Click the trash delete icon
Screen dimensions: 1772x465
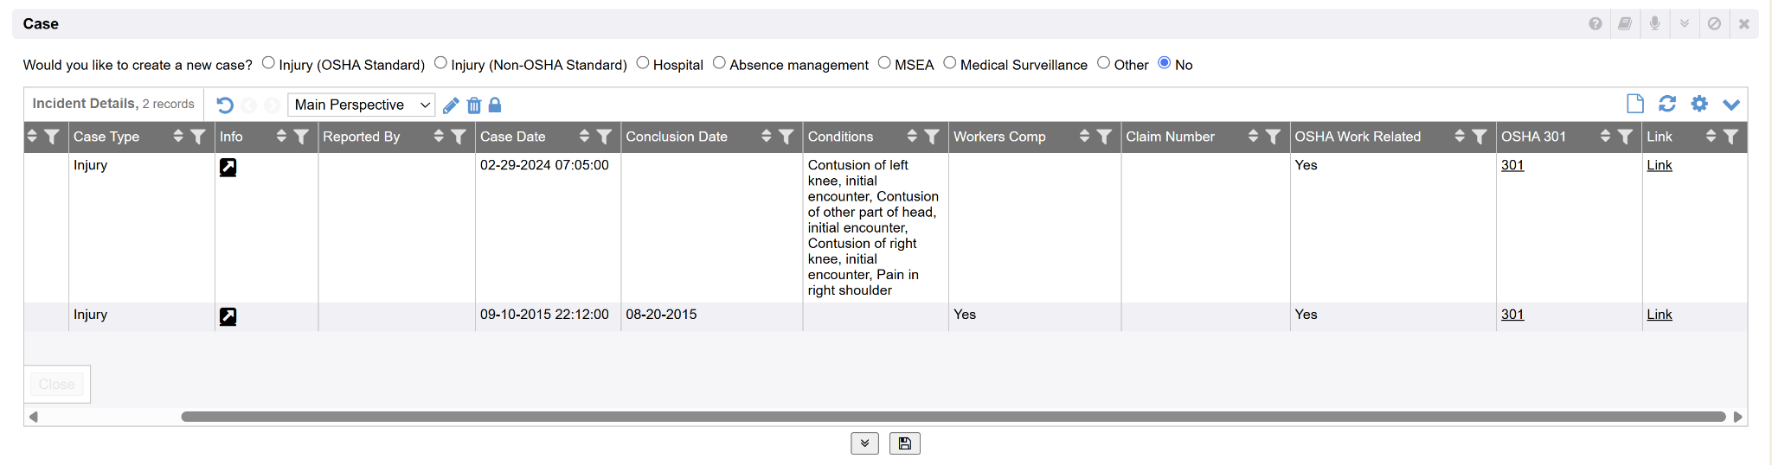coord(474,105)
